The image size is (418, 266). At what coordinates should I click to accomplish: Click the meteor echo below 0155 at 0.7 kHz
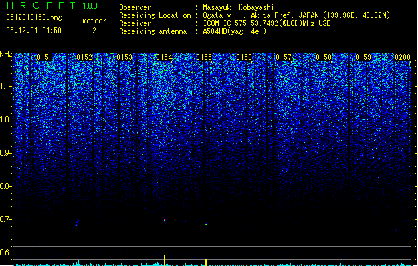(x=206, y=224)
